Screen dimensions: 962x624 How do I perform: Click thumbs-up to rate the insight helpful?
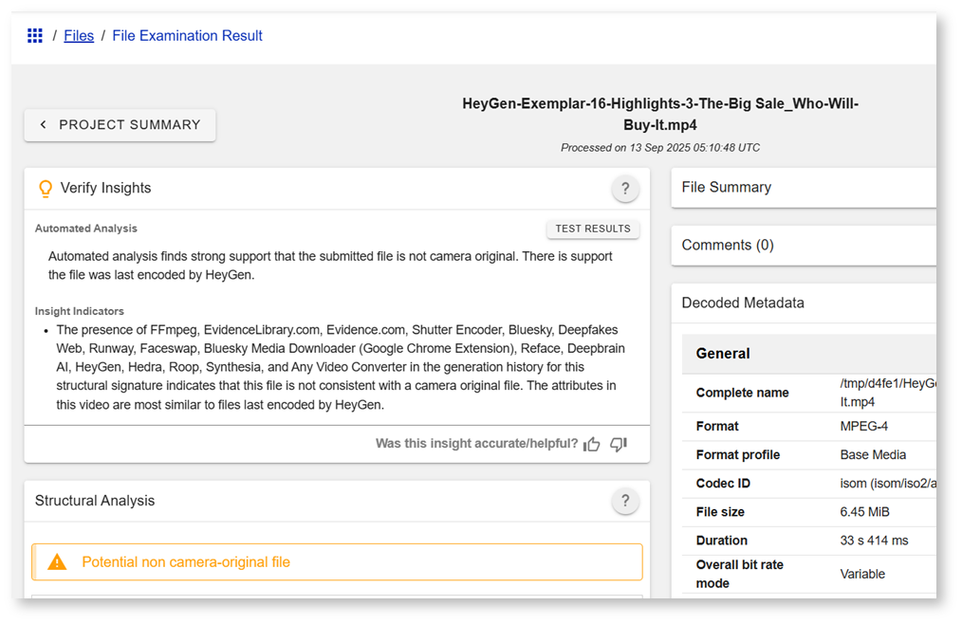tap(591, 444)
